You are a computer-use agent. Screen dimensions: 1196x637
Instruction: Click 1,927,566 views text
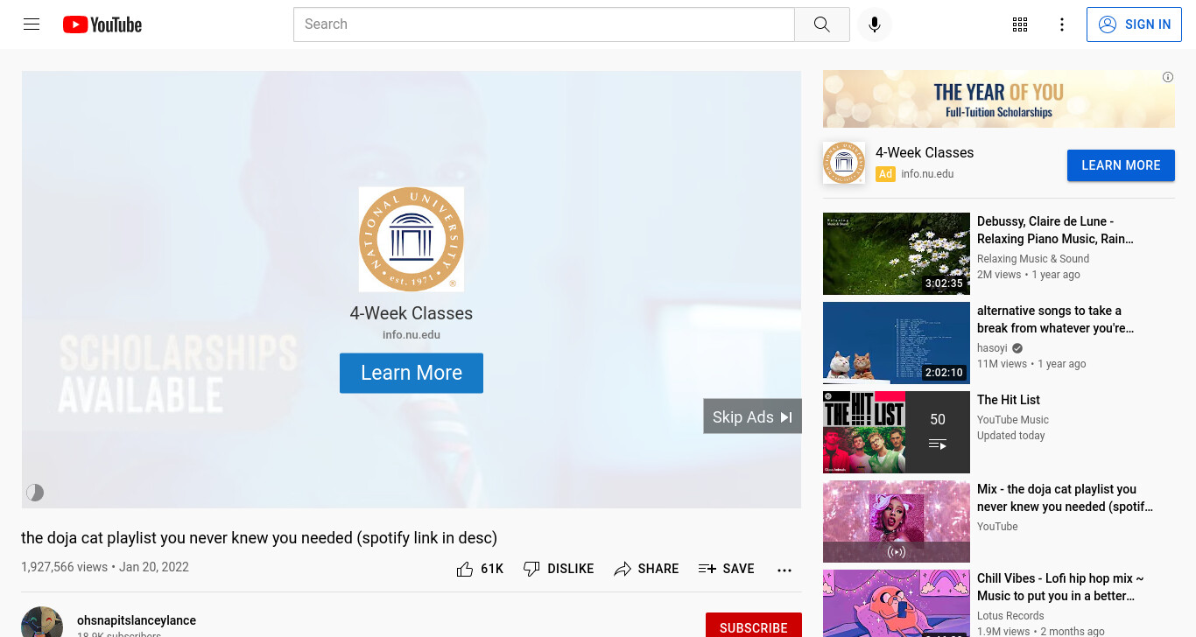(x=64, y=567)
